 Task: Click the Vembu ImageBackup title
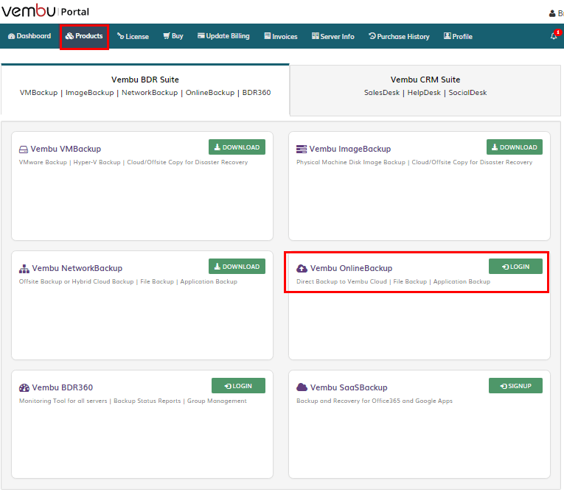(x=350, y=149)
